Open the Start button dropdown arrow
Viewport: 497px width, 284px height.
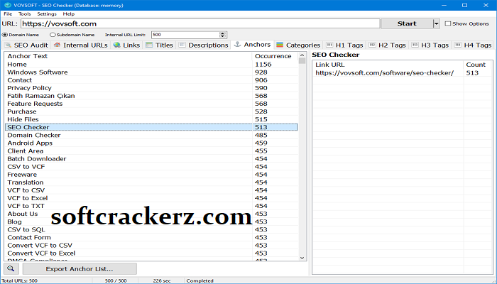pos(437,23)
